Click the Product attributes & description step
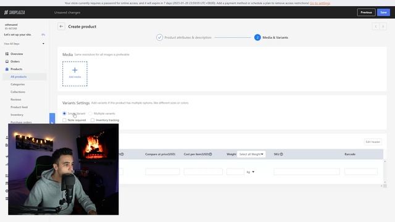Screen dimensions: 395x222 188,38
